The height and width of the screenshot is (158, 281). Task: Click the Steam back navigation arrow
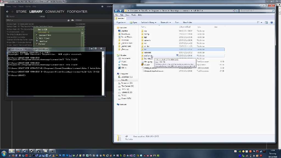7,12
